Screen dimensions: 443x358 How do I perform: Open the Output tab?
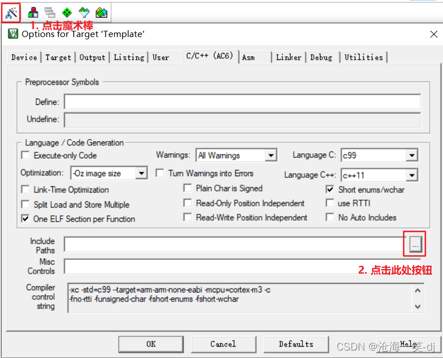(x=92, y=58)
